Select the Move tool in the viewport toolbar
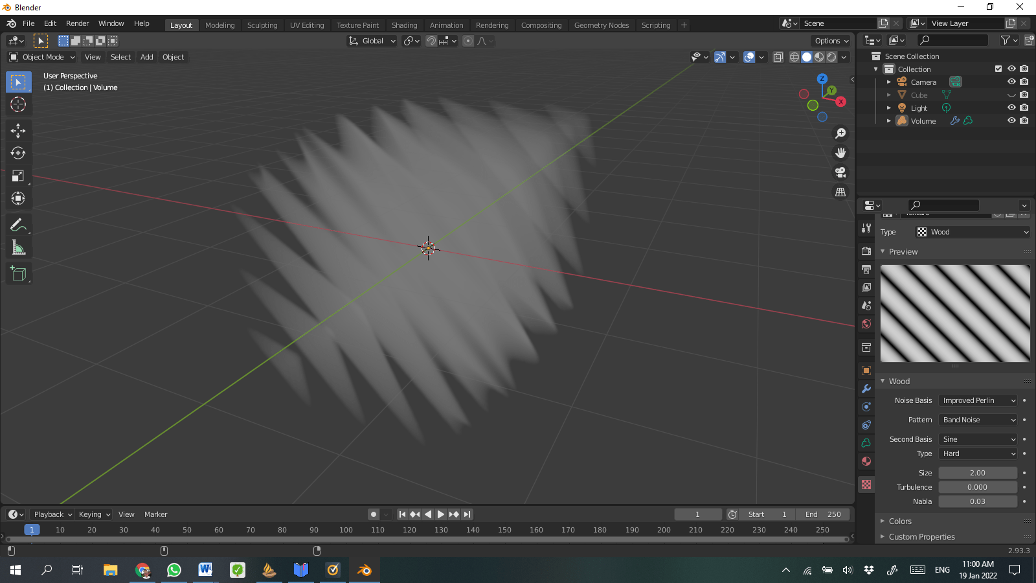Image resolution: width=1036 pixels, height=583 pixels. pyautogui.click(x=18, y=130)
